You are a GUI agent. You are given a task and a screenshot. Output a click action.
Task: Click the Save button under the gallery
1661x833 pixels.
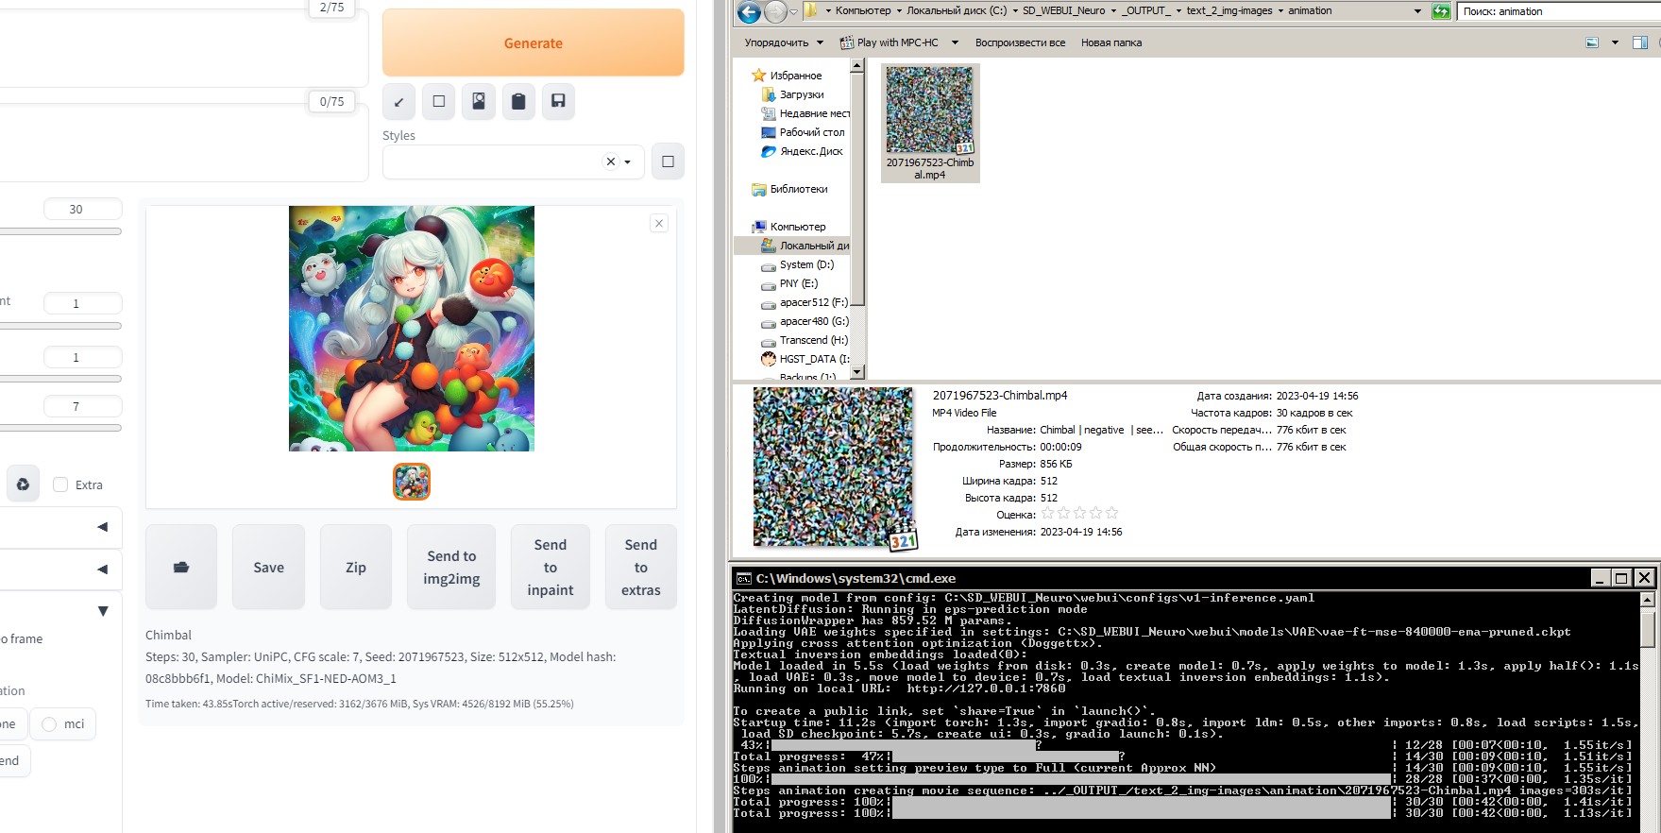(x=268, y=567)
